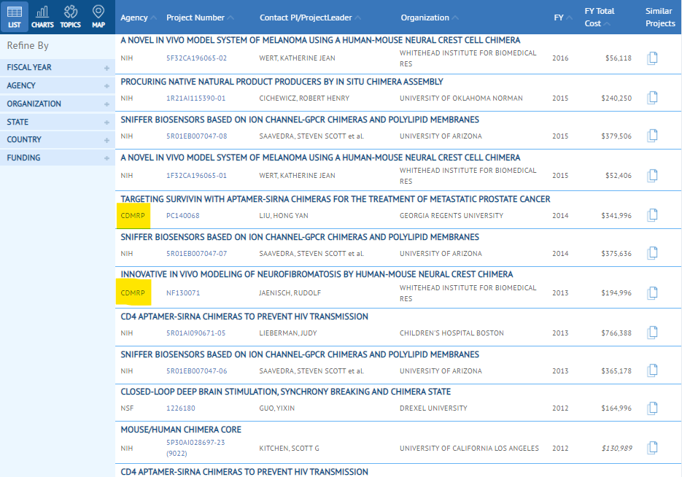Open 'Innovative In Vivo Modeling of Neurofibromatosis' title
The height and width of the screenshot is (477, 682).
tap(317, 274)
